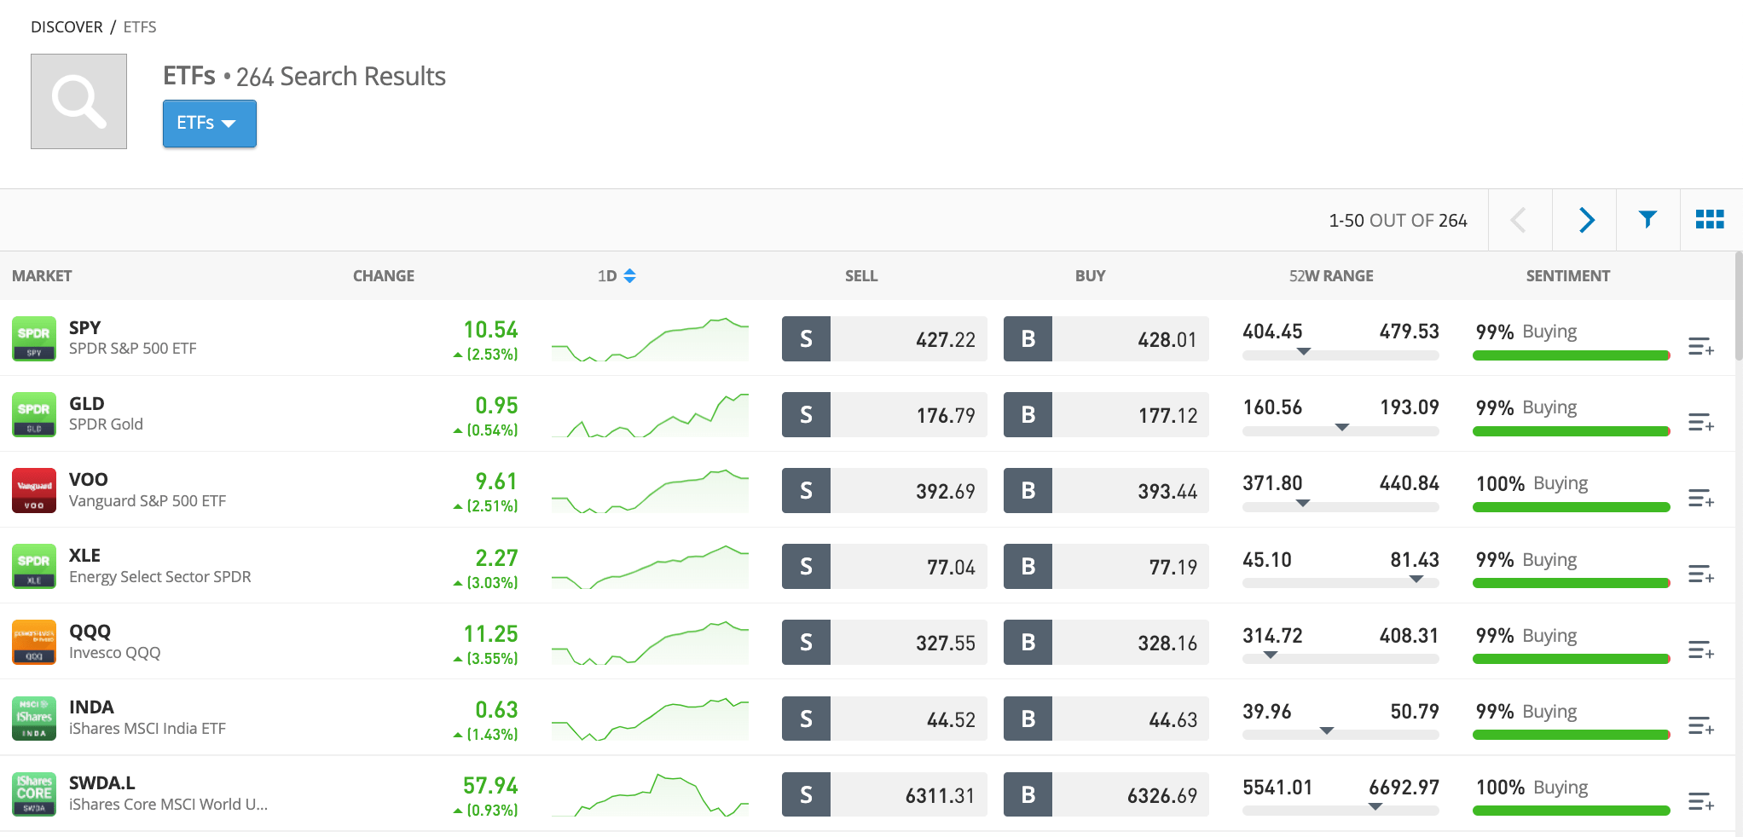The image size is (1743, 837).
Task: Click the search magnifier icon thumbnail
Action: click(78, 101)
